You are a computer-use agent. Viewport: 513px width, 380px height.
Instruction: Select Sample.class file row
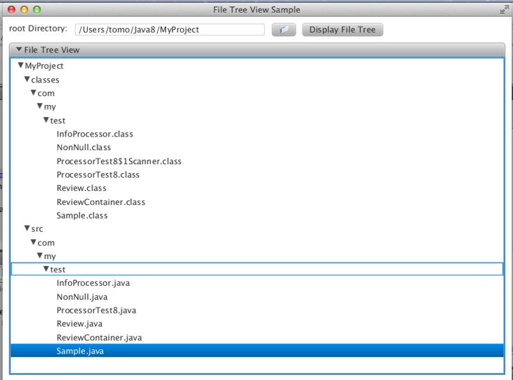[x=257, y=215]
